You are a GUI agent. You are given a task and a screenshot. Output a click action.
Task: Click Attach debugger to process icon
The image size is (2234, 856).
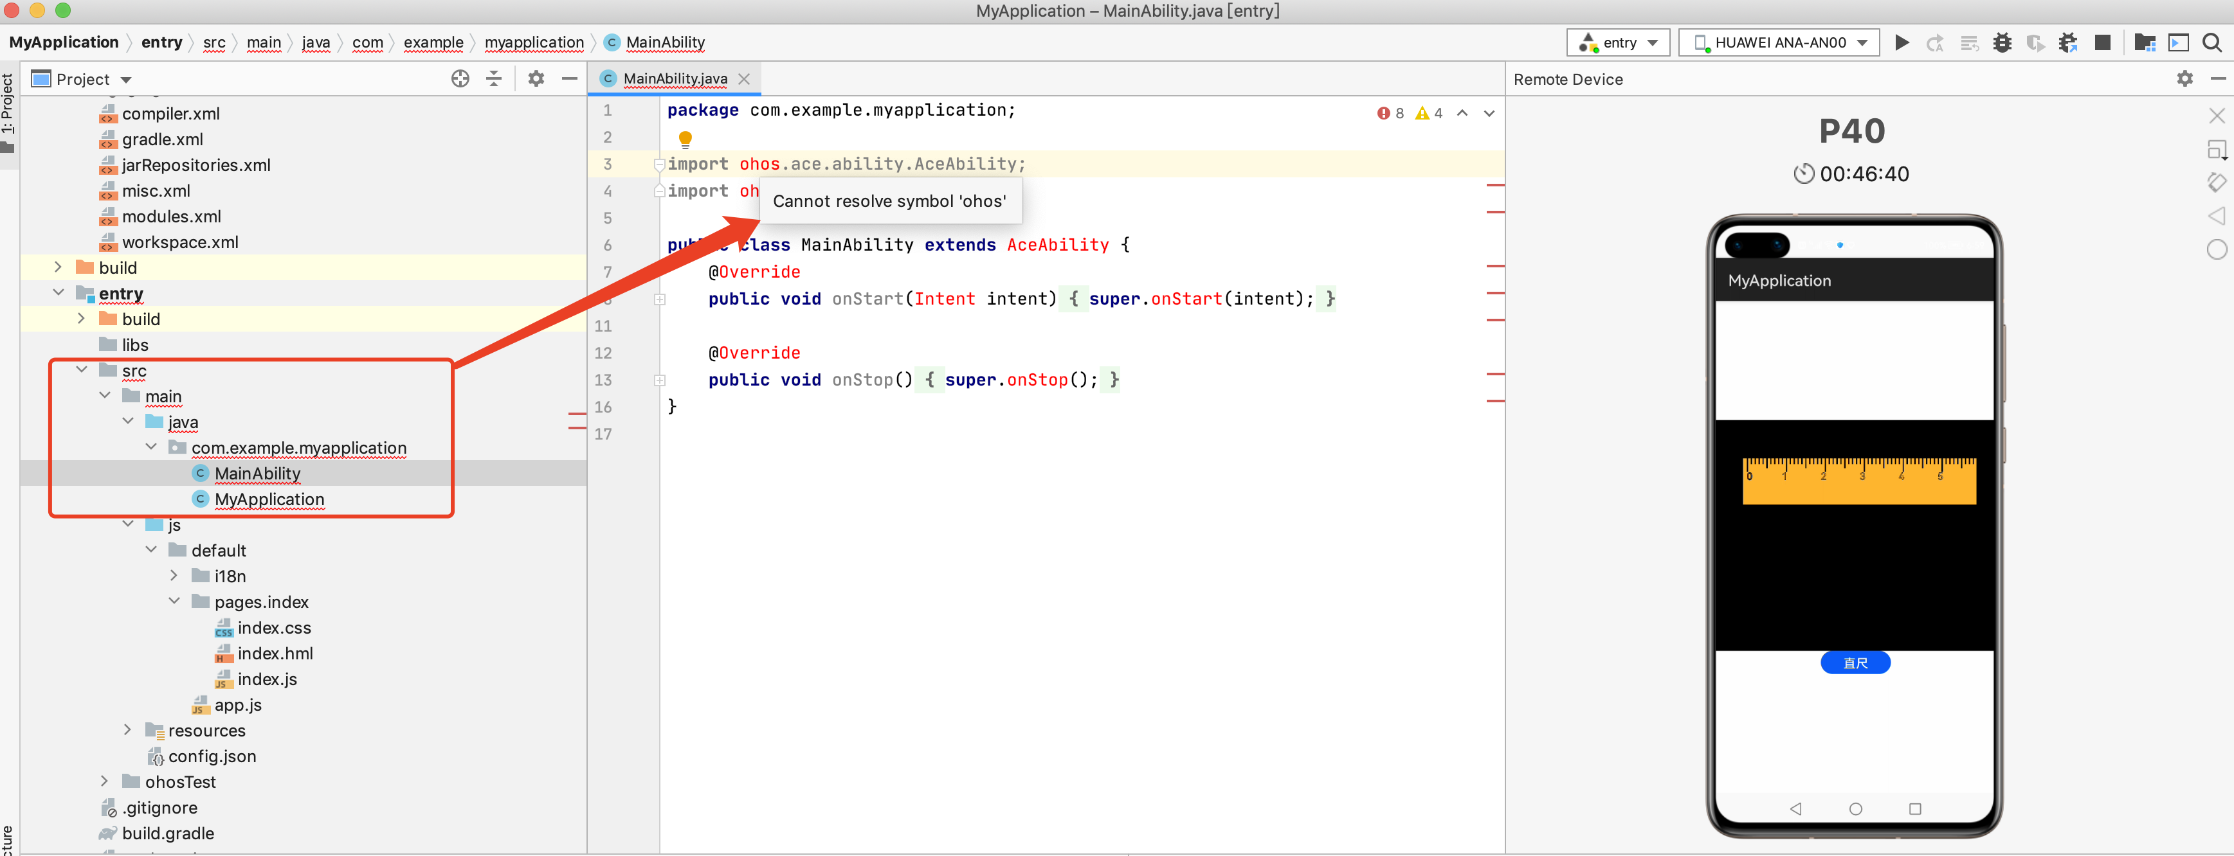click(2068, 42)
